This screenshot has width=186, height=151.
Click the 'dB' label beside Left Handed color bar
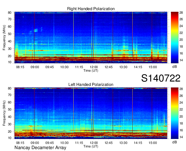click(175, 142)
